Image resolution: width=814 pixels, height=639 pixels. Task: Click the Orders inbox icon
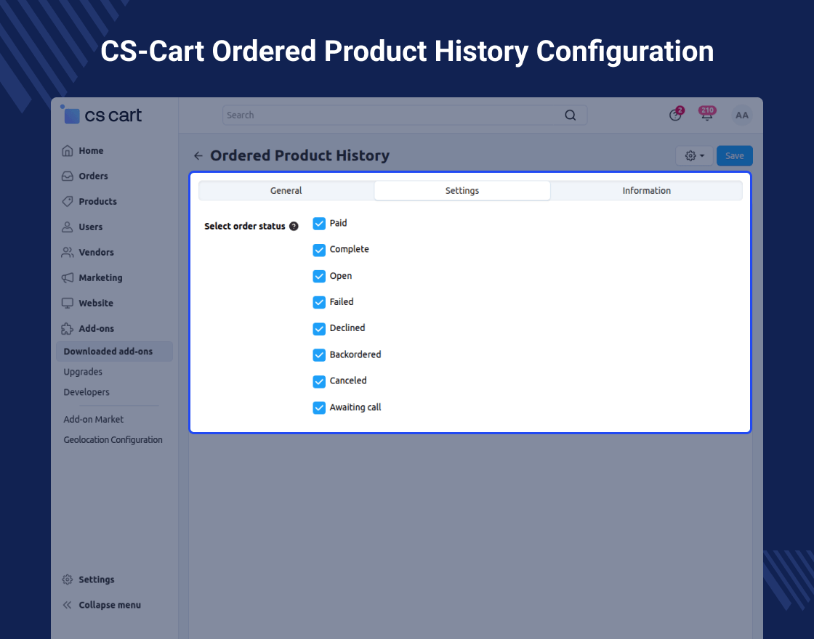68,176
